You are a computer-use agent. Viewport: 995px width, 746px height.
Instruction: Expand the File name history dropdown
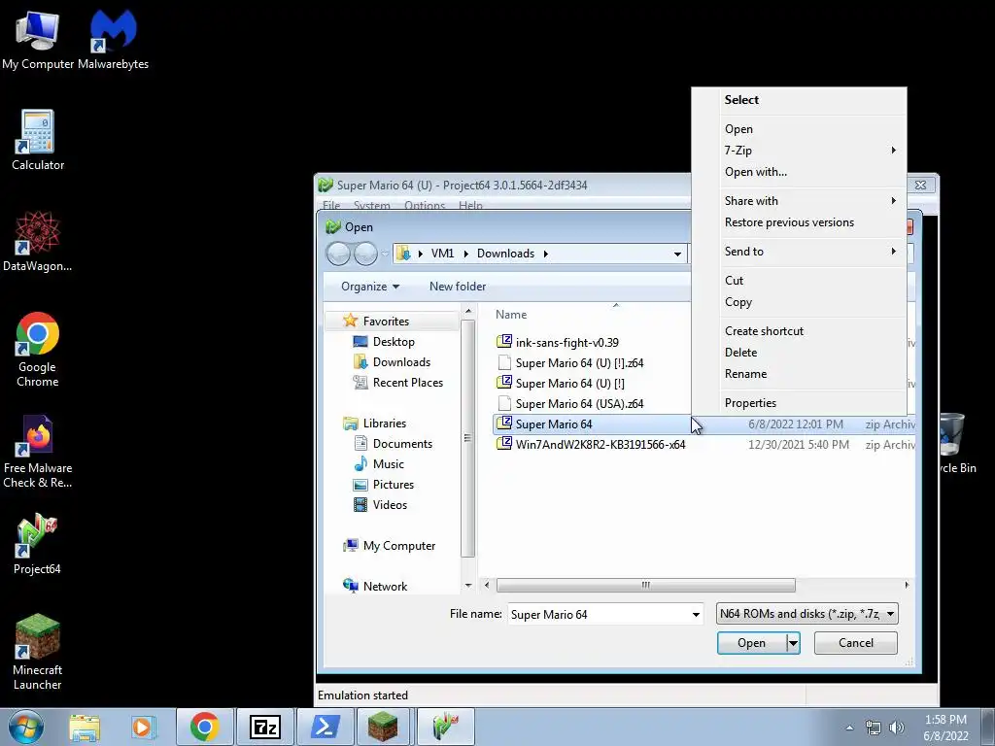coord(696,614)
